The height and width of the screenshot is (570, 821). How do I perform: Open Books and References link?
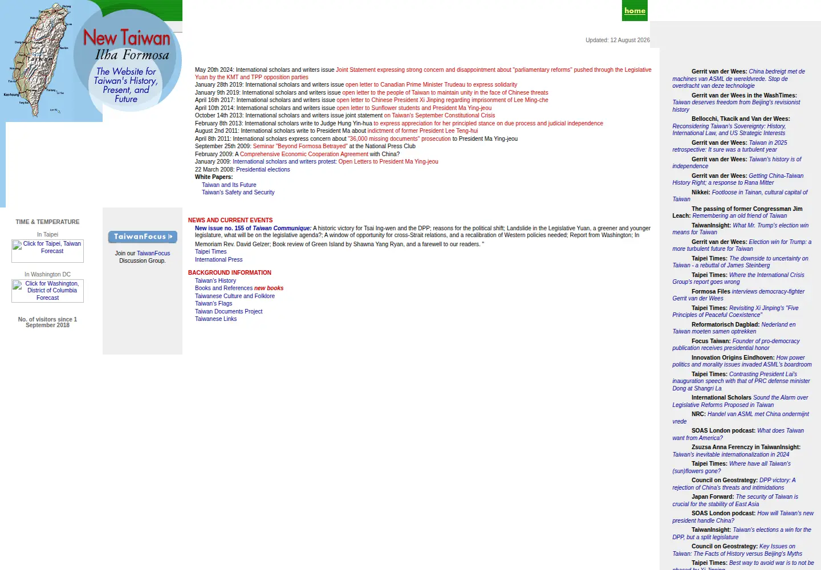pos(224,288)
